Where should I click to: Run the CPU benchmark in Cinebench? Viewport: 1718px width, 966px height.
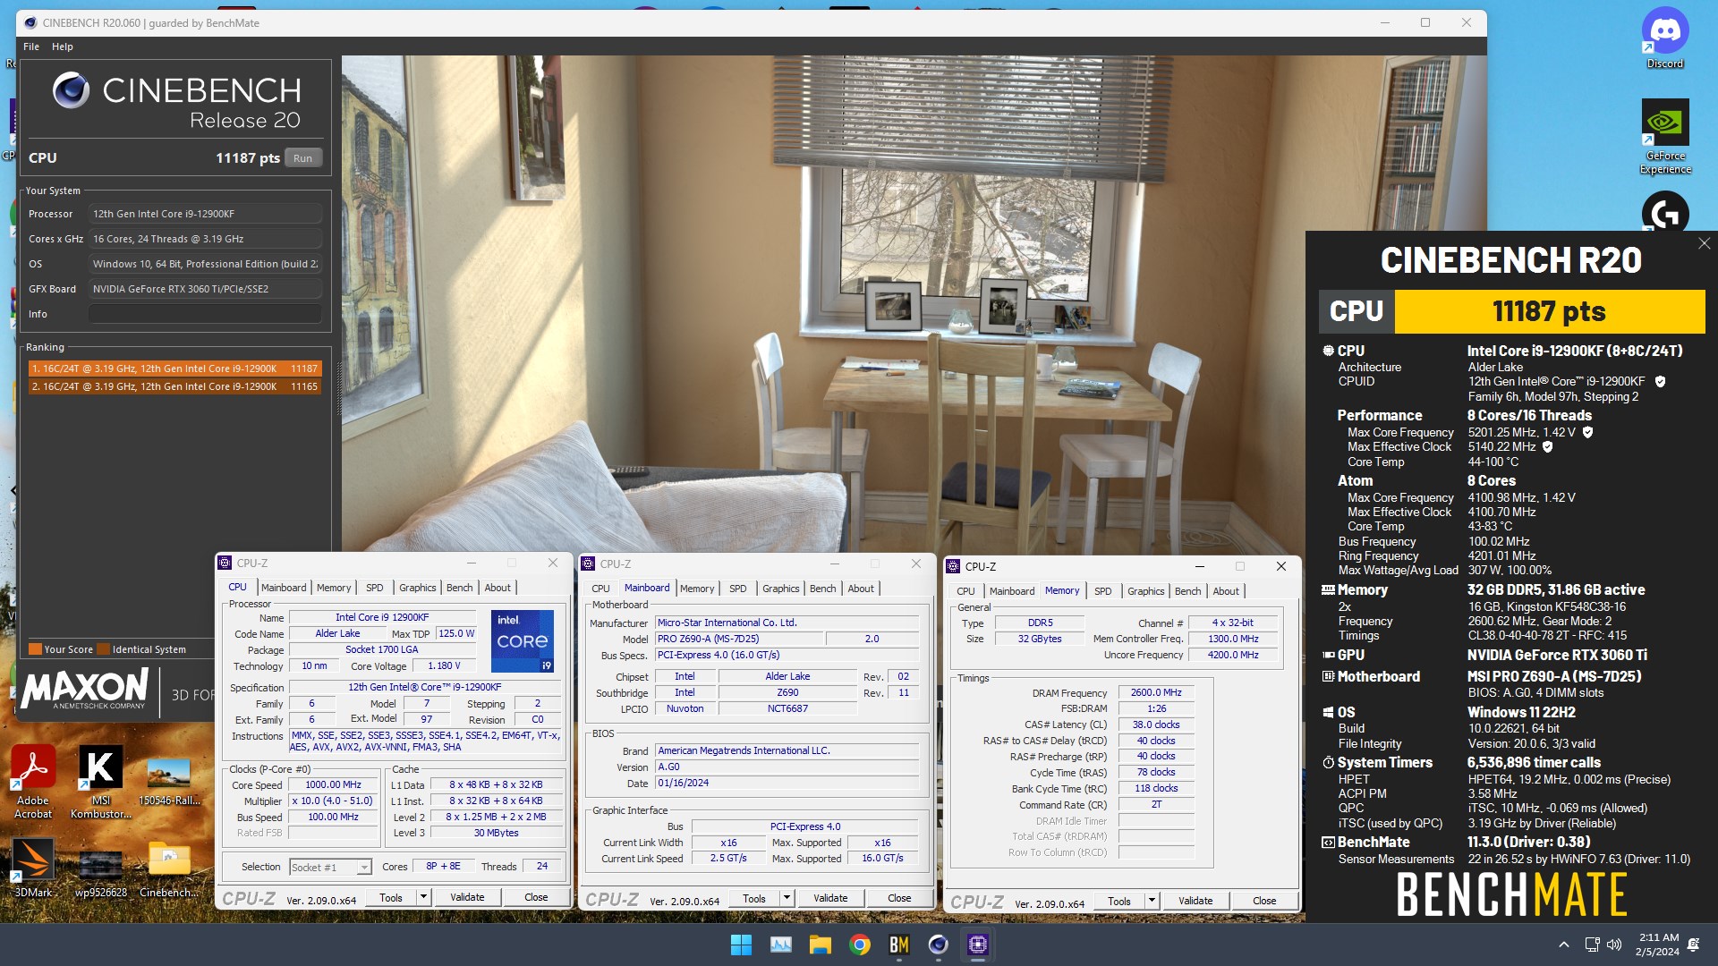click(303, 158)
